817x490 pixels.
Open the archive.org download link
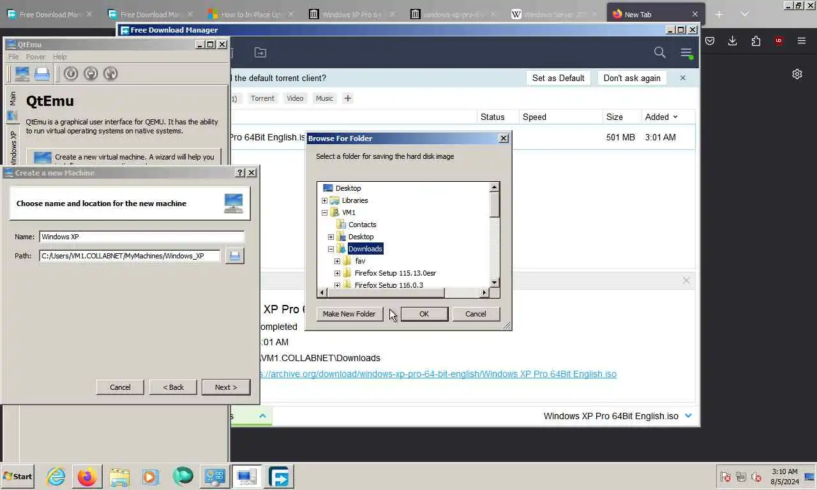tap(437, 374)
